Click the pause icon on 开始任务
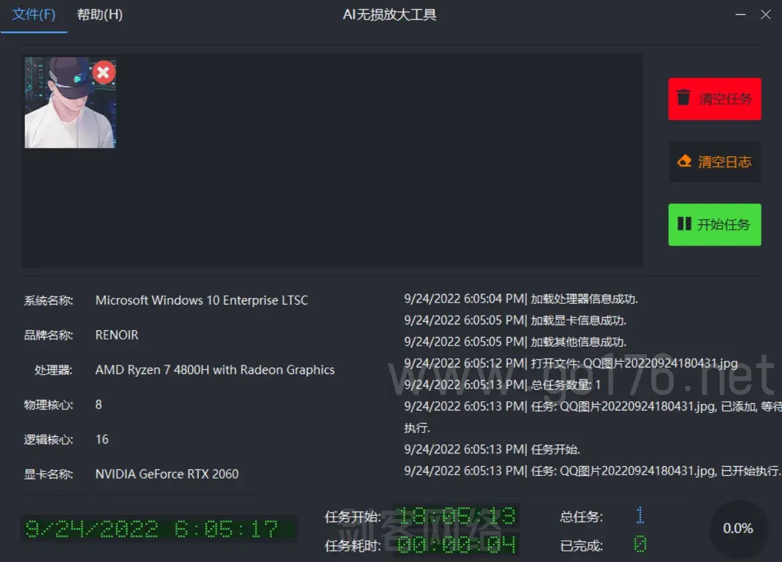The width and height of the screenshot is (782, 562). 684,224
